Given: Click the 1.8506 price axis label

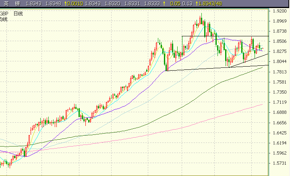Looking at the screenshot, I should click(280, 41).
